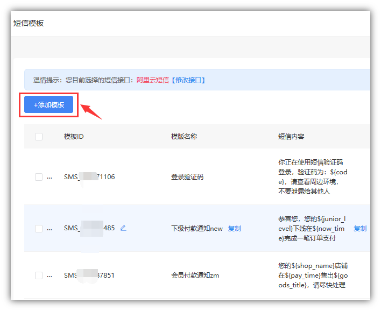Expand the ellipsis in 登录验证码 row
This screenshot has width=381, height=311.
coord(50,177)
